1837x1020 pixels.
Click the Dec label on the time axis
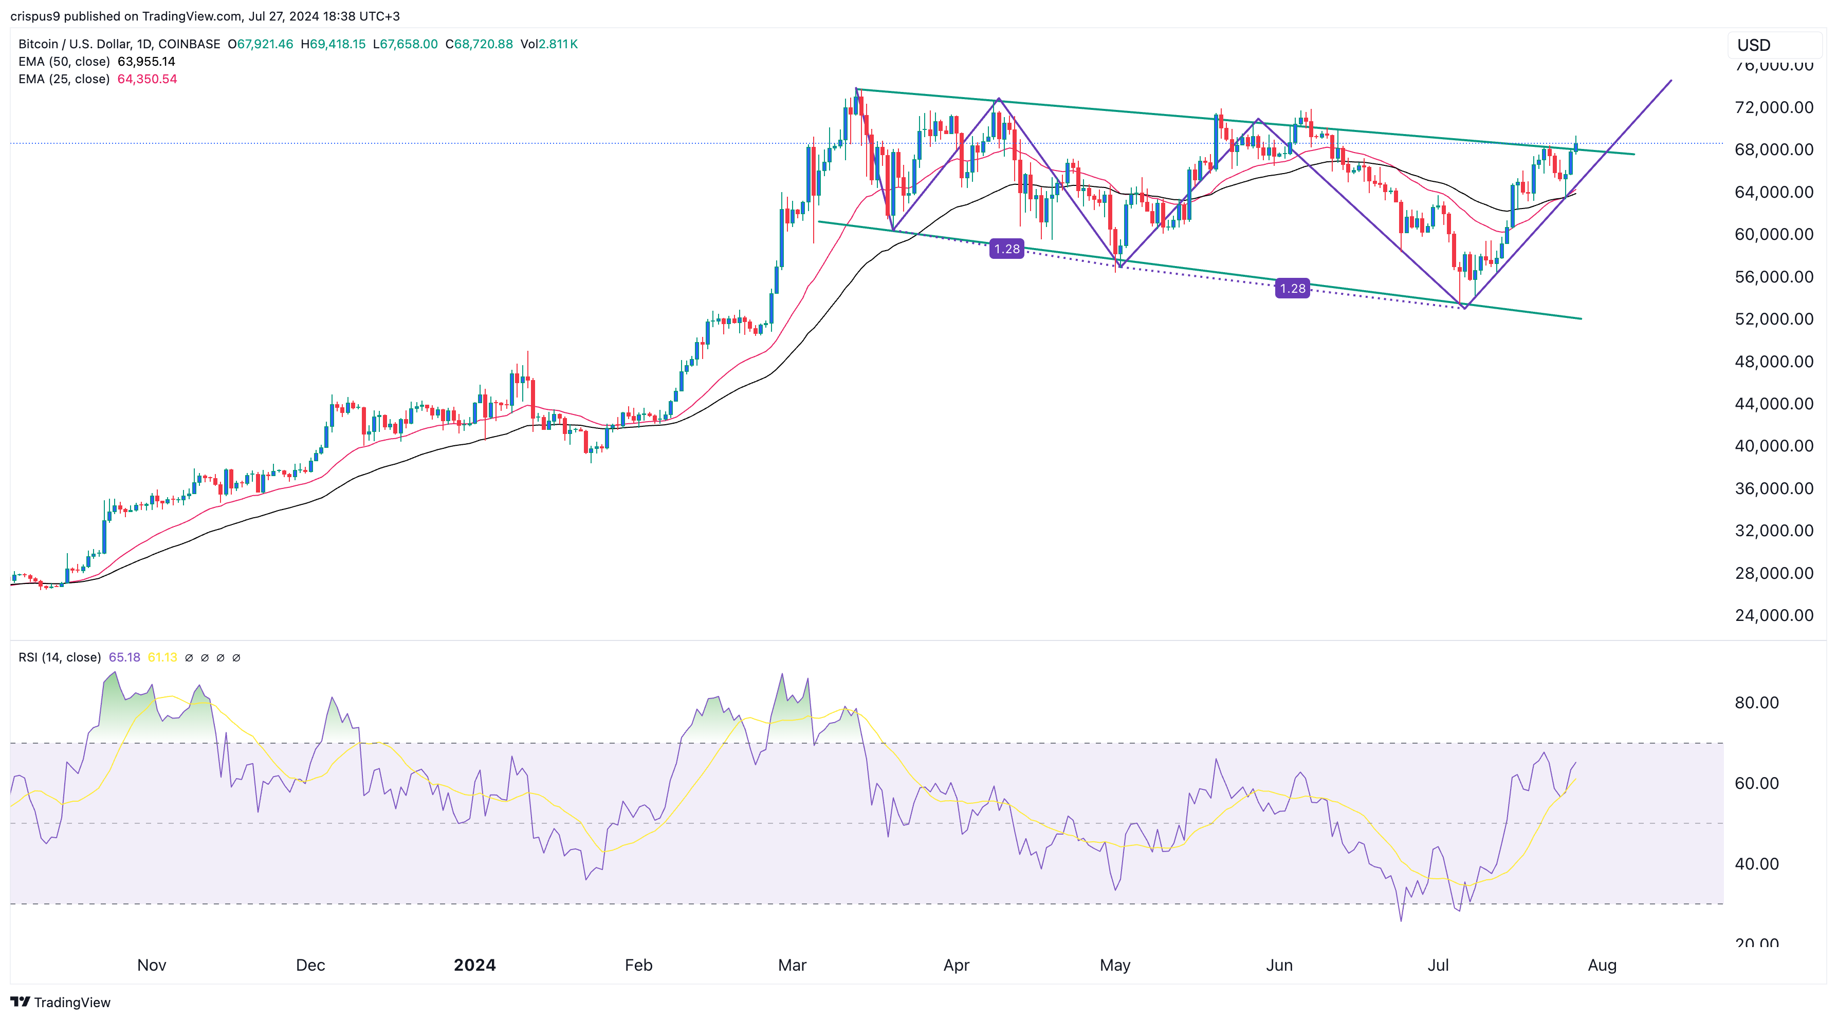[x=310, y=965]
